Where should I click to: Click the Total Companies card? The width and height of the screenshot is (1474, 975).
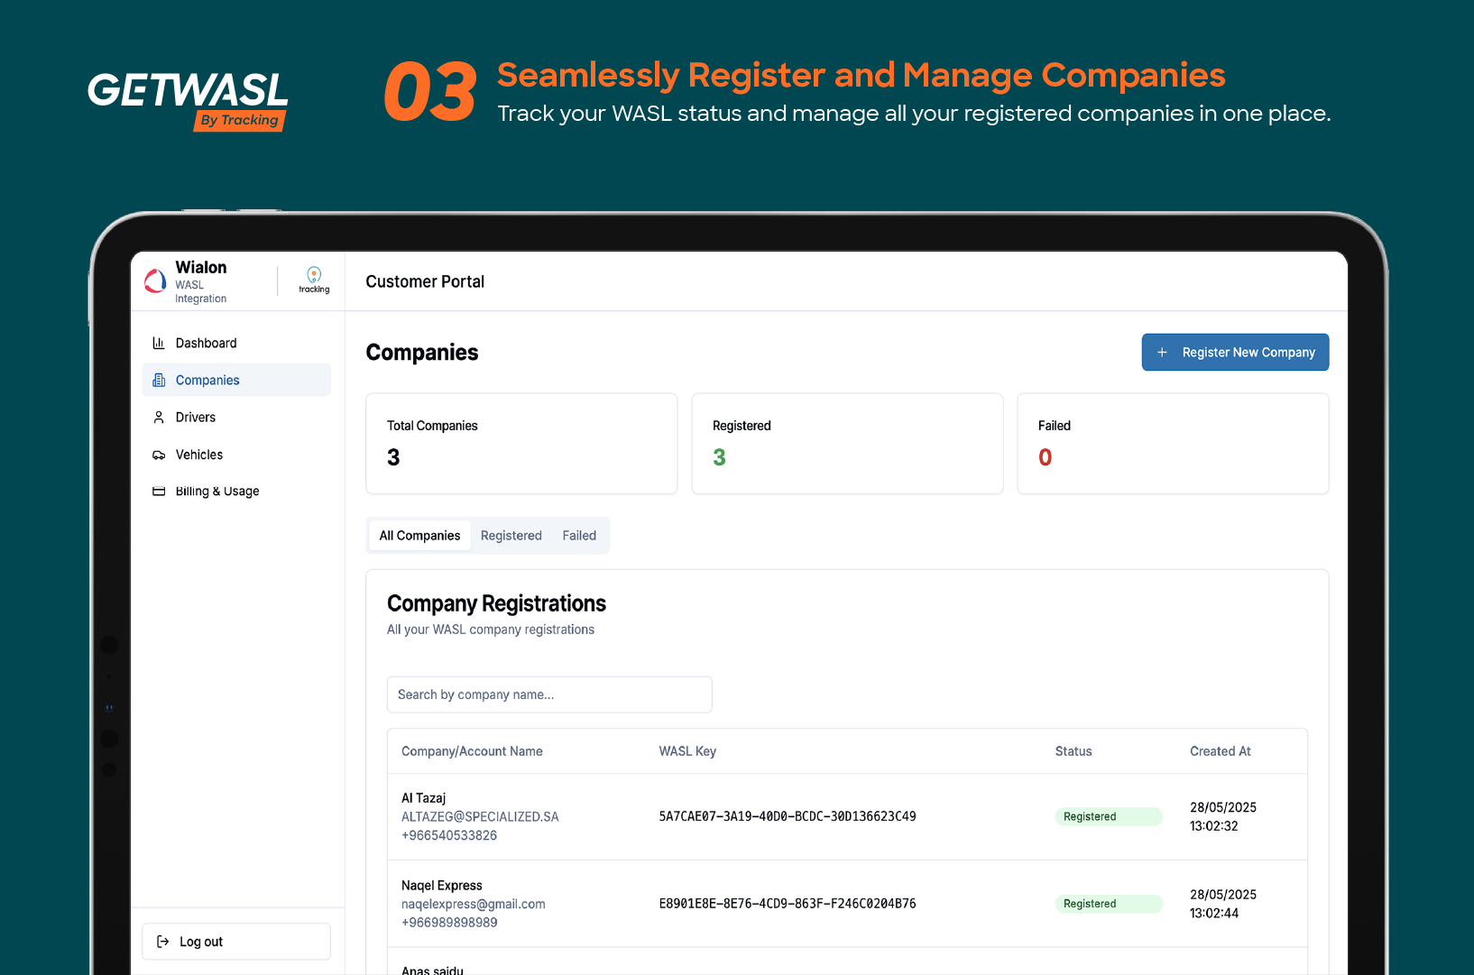[x=521, y=444]
